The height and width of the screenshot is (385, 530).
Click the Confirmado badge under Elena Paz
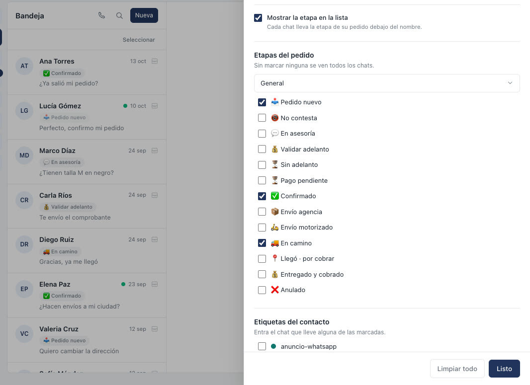pos(62,296)
